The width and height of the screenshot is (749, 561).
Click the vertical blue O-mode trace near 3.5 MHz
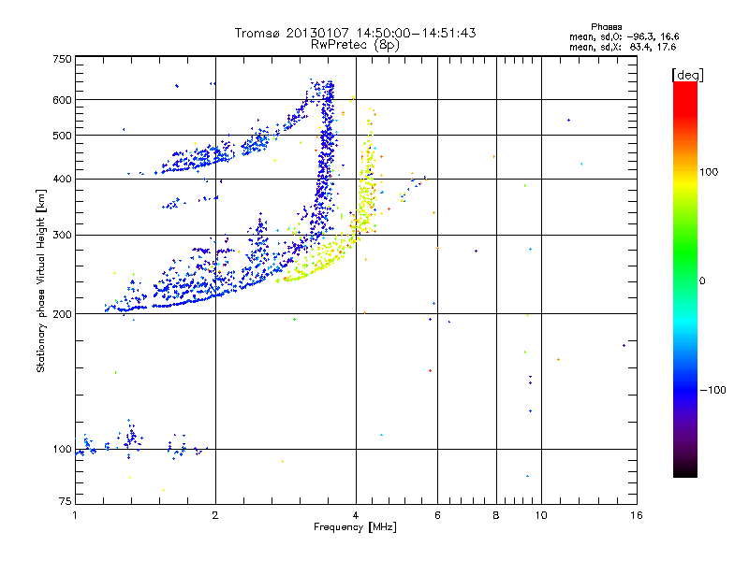326,157
